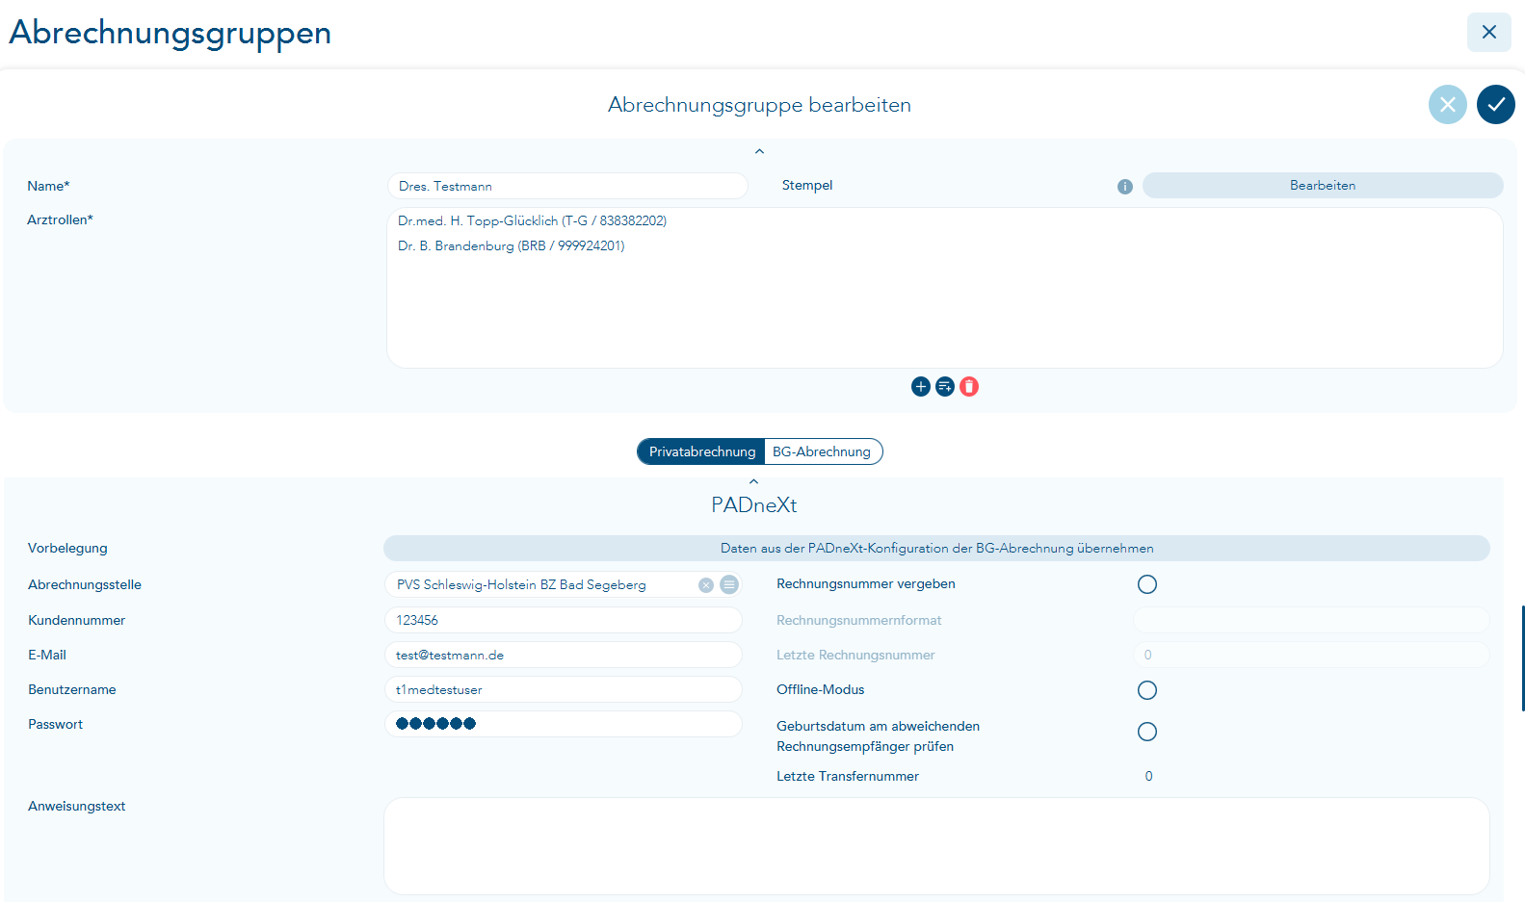Click the Letzte Transfernummer value 0
The height and width of the screenshot is (902, 1525).
click(1148, 776)
